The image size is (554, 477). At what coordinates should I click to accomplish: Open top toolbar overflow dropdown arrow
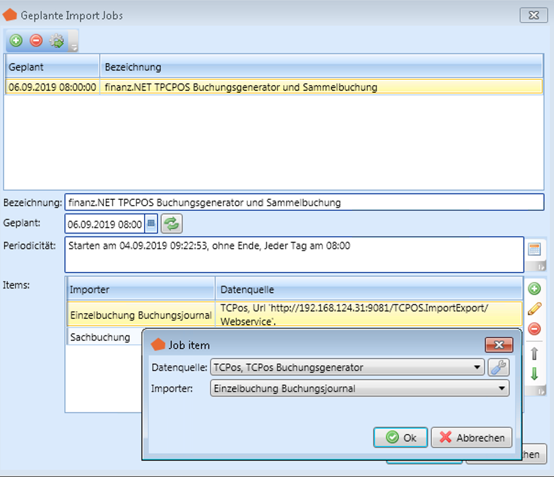[x=73, y=46]
